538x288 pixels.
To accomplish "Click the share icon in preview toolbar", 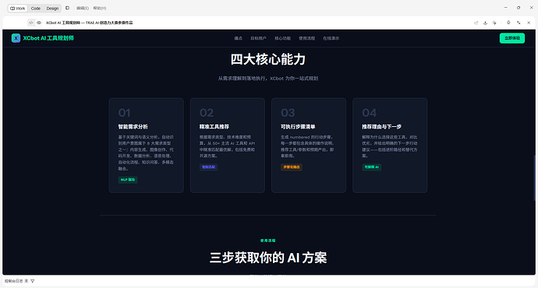I will tap(476, 23).
